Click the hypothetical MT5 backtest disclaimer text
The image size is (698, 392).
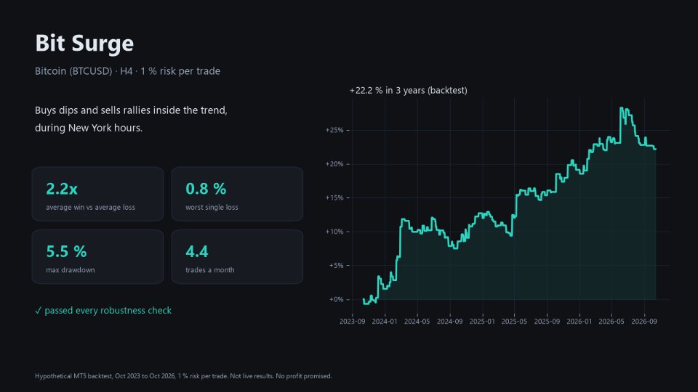pos(183,376)
